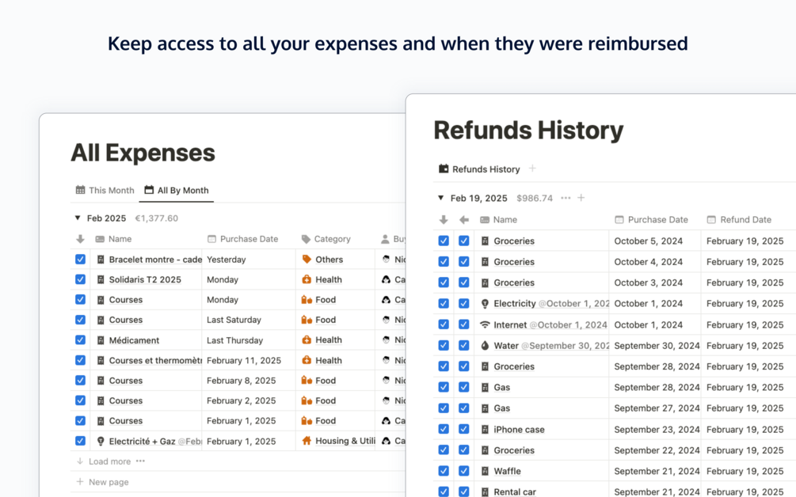The height and width of the screenshot is (497, 796).
Task: Click the calendar icon in Refund Date header
Action: (711, 220)
